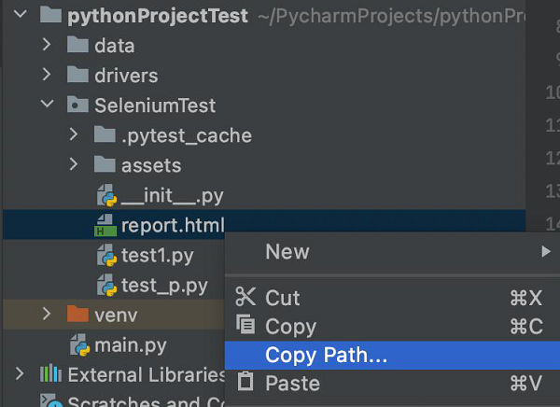Click the SeleniumTest package folder icon
The image size is (560, 407).
click(x=77, y=105)
